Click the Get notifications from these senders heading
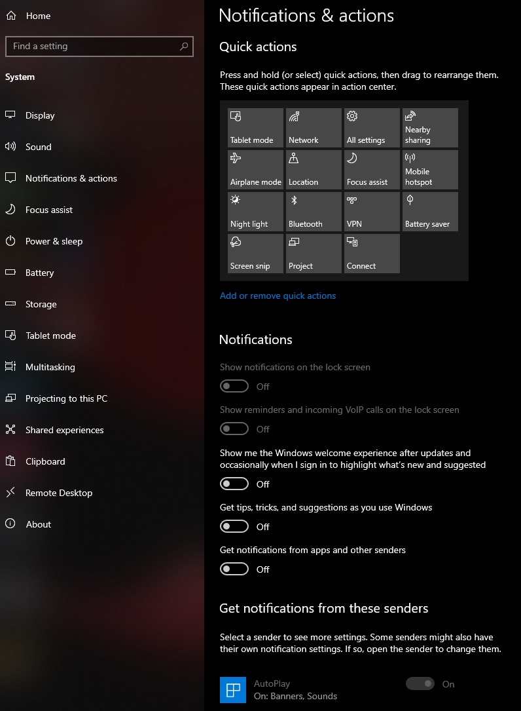This screenshot has height=711, width=521. coord(323,608)
